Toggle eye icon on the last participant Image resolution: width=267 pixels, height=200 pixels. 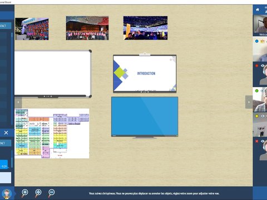tap(263, 141)
